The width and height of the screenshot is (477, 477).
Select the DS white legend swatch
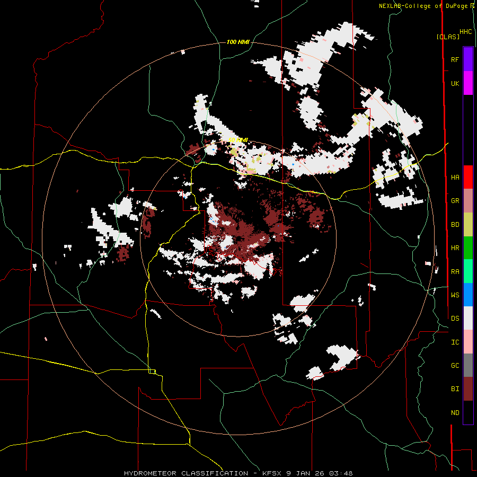pos(468,318)
